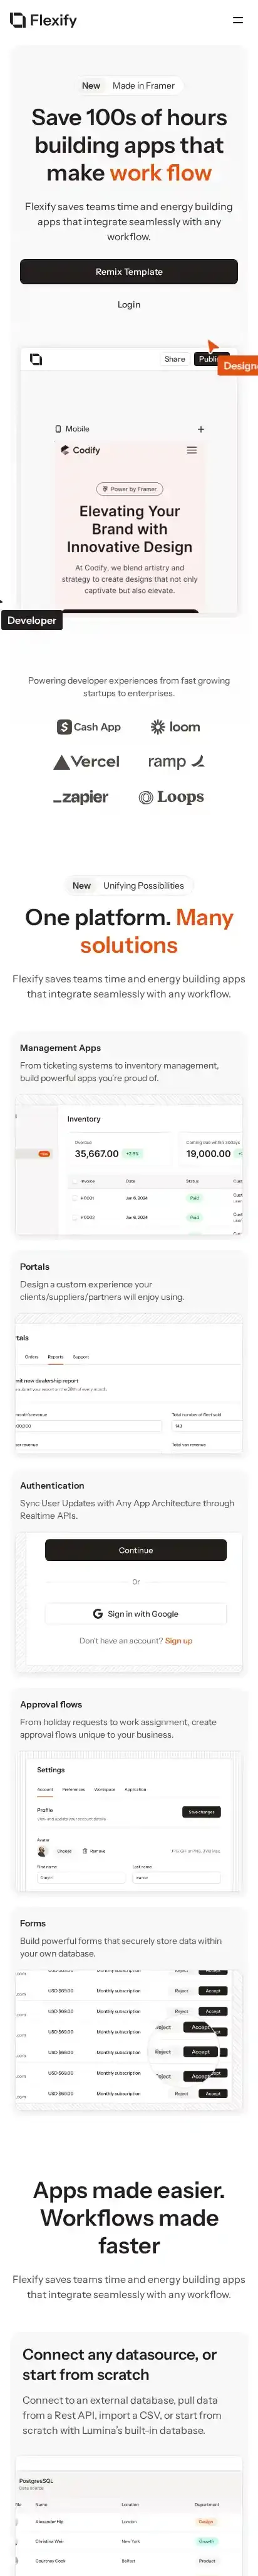Select the Account tab in Settings preview
This screenshot has width=258, height=2576.
pyautogui.click(x=45, y=1790)
